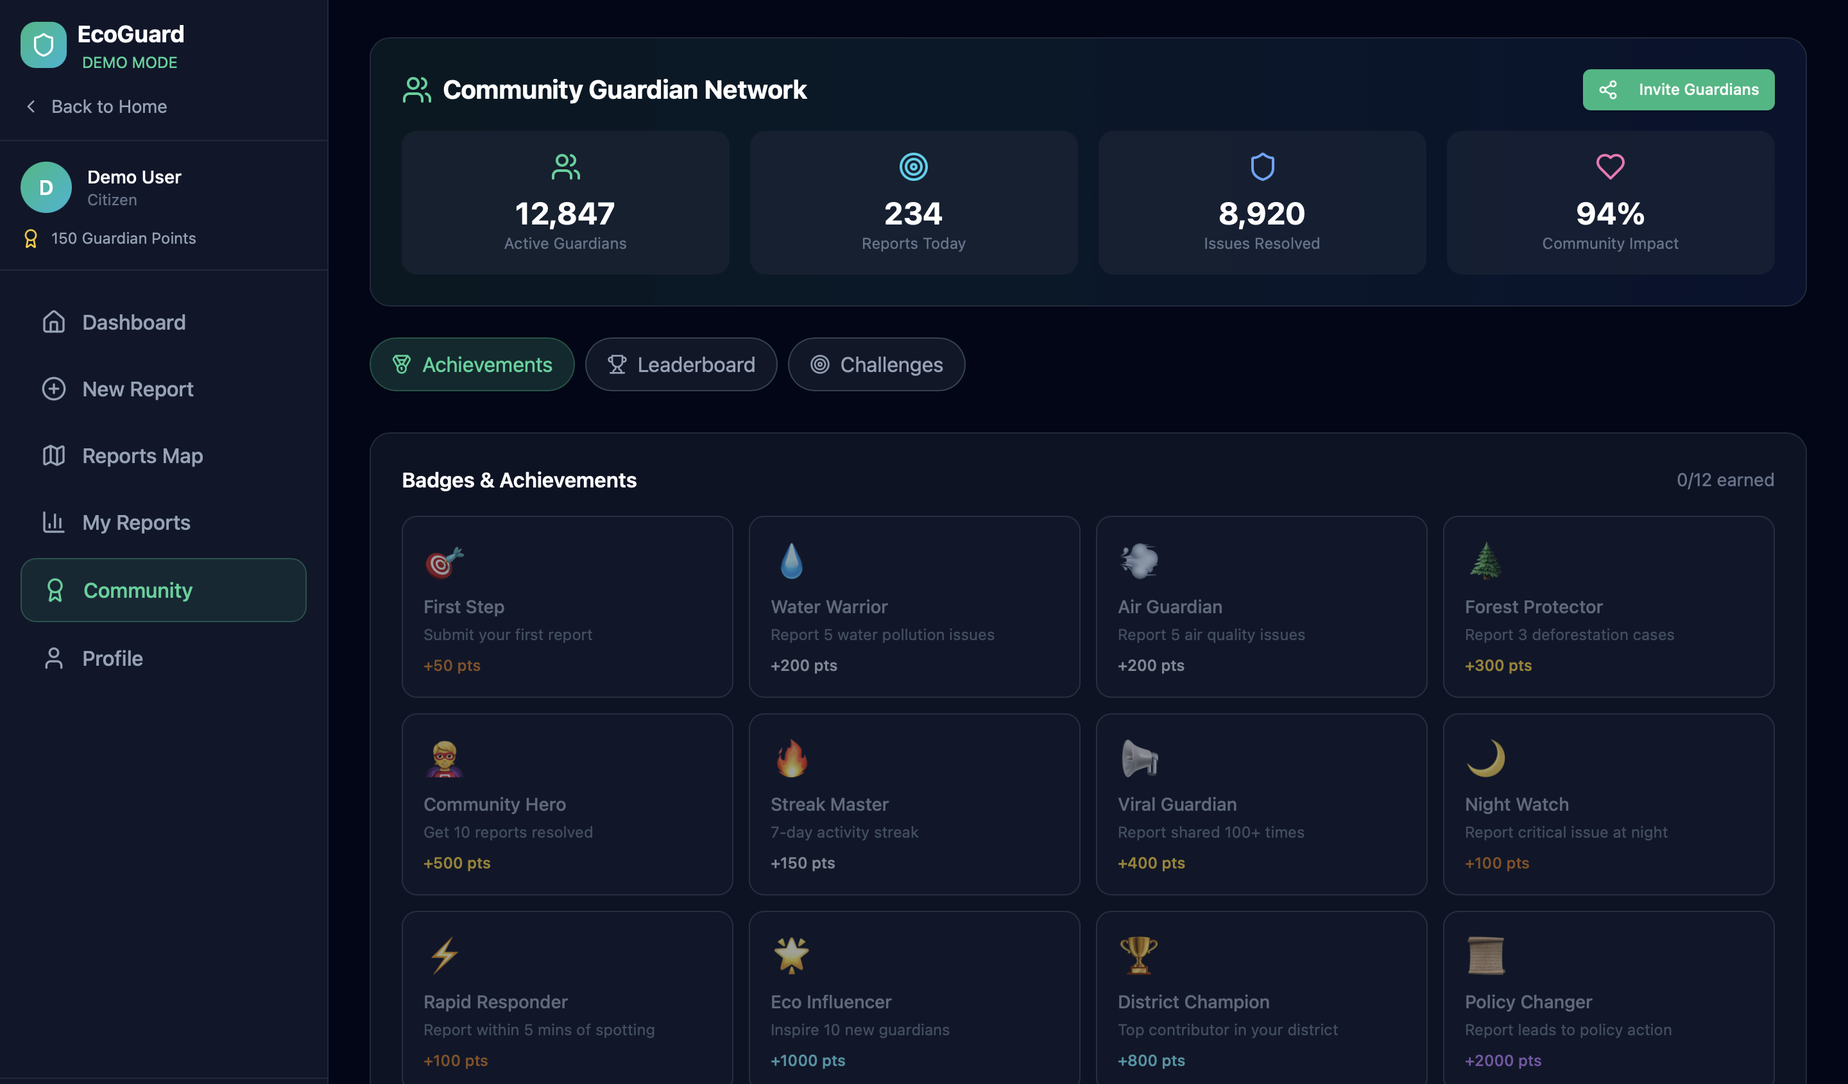Click the Issues Resolved shield icon
Screen dimensions: 1848x1084
pos(1262,167)
